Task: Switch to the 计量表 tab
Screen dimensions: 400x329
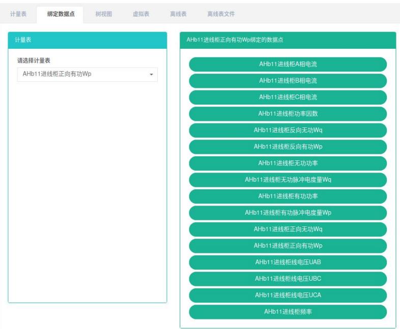Action: 18,14
